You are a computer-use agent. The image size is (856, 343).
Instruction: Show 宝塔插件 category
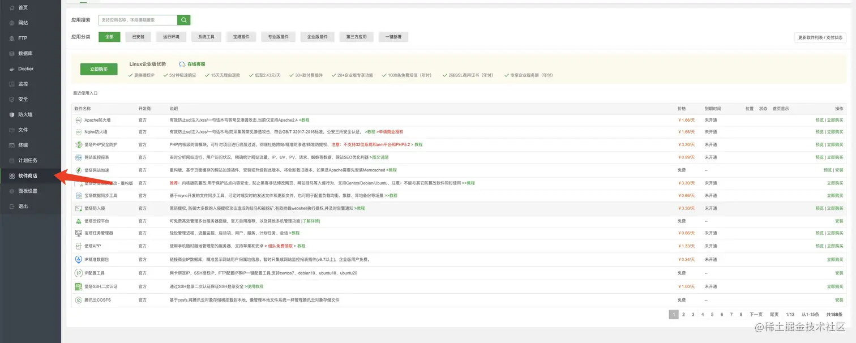tap(241, 37)
